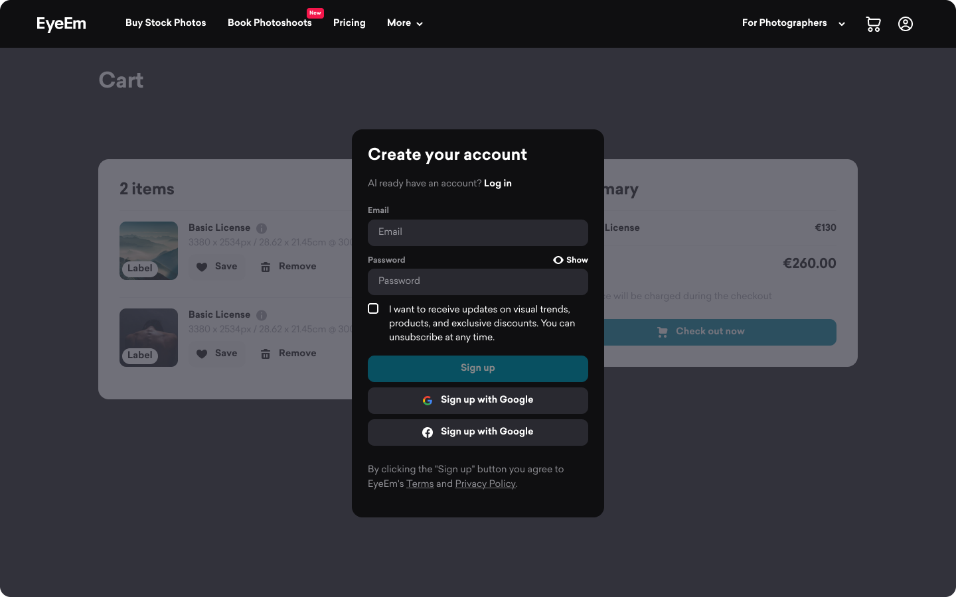This screenshot has width=956, height=597.
Task: Toggle password visibility with Show
Action: [x=570, y=260]
